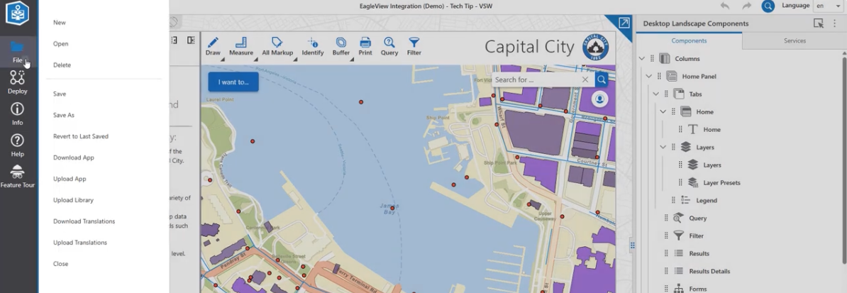Click the I want to... button
Screen dimensions: 847x293
click(233, 82)
